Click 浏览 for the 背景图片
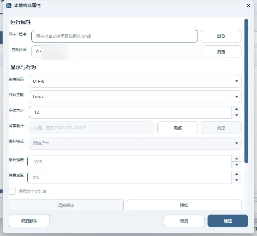The image size is (257, 236). 178,128
